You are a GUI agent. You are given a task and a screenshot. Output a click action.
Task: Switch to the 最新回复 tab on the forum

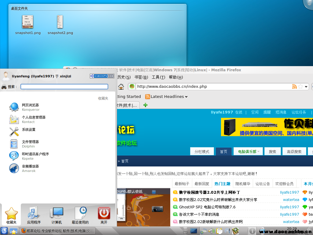202,184
